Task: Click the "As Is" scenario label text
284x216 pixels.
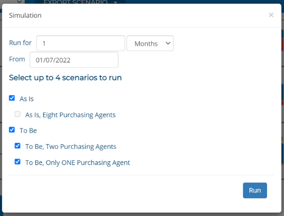Action: click(x=26, y=99)
